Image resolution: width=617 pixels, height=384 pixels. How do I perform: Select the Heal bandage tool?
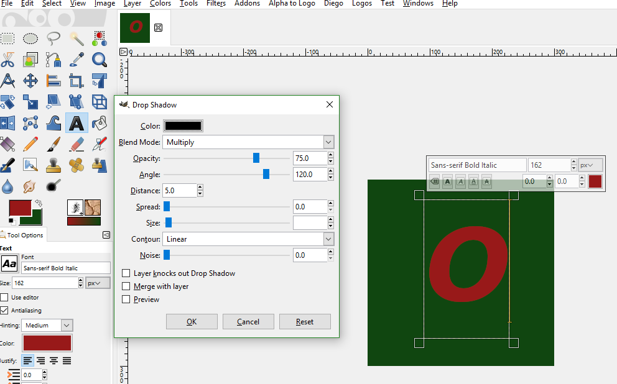pyautogui.click(x=77, y=165)
